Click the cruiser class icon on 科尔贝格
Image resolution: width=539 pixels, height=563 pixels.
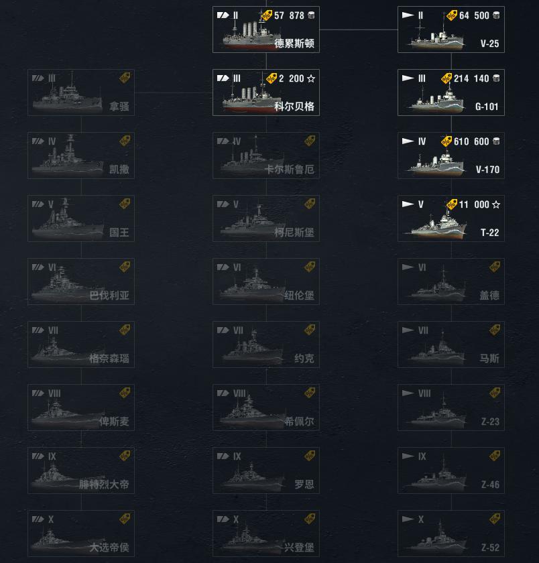point(223,78)
